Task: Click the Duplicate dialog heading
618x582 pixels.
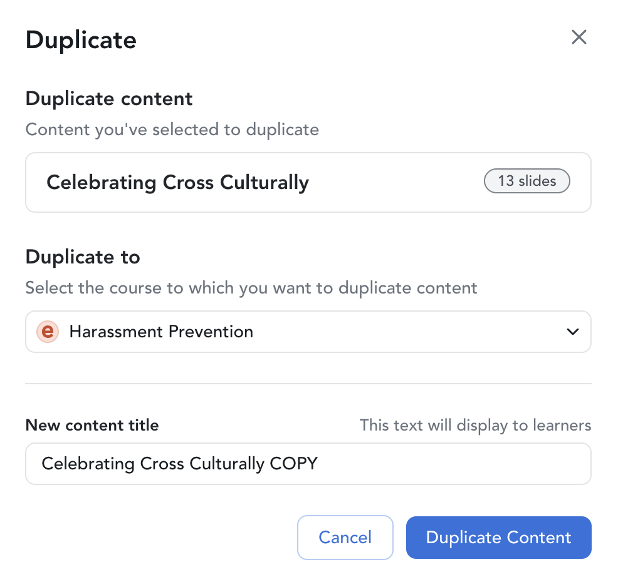Action: coord(81,40)
